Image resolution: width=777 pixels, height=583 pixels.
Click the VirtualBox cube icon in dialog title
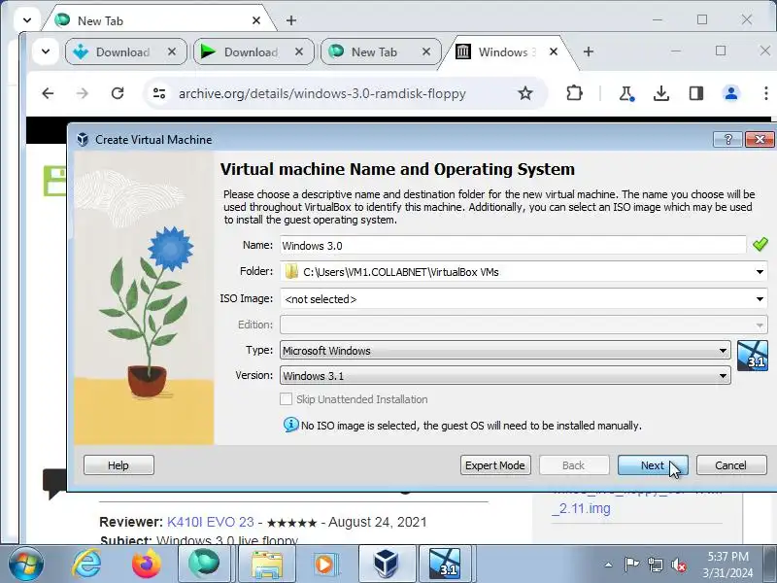(x=83, y=140)
